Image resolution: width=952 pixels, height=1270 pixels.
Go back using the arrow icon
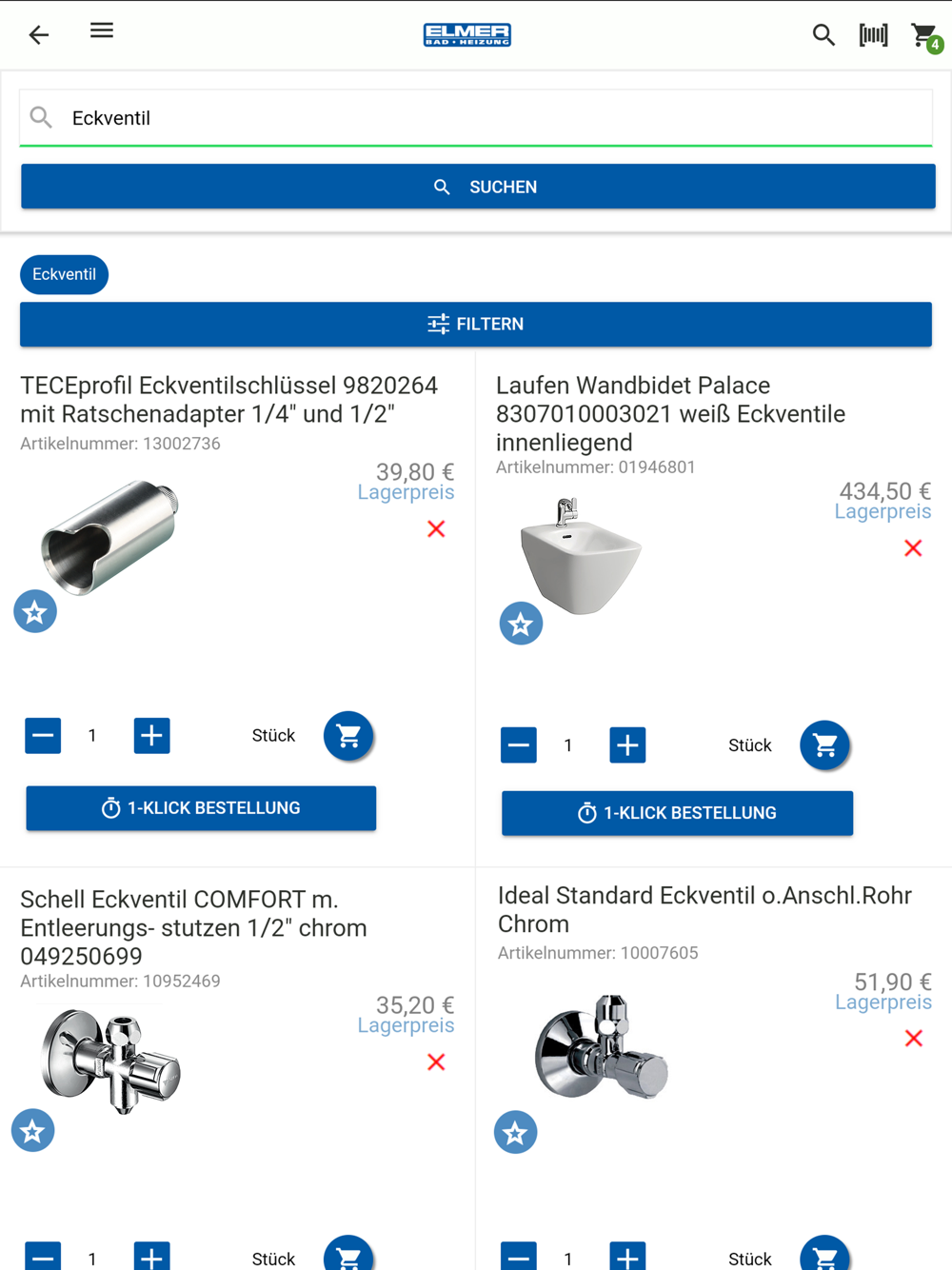(38, 35)
